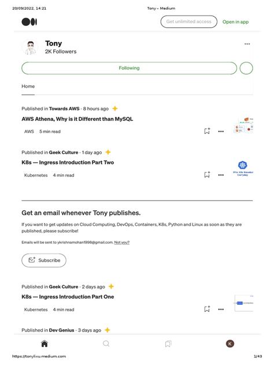The height and width of the screenshot is (365, 274).
Task: Open search via magnifier icon
Action: click(x=106, y=344)
